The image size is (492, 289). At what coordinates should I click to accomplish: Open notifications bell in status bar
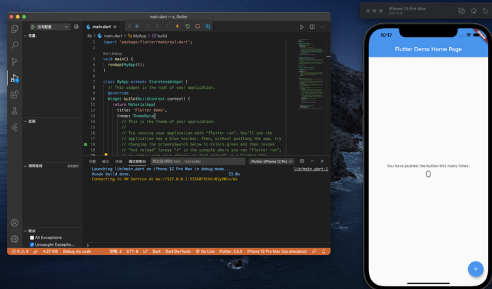tap(323, 251)
